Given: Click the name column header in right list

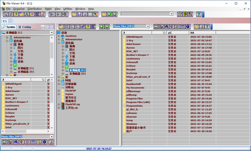Looking at the screenshot, I should click(137, 33).
